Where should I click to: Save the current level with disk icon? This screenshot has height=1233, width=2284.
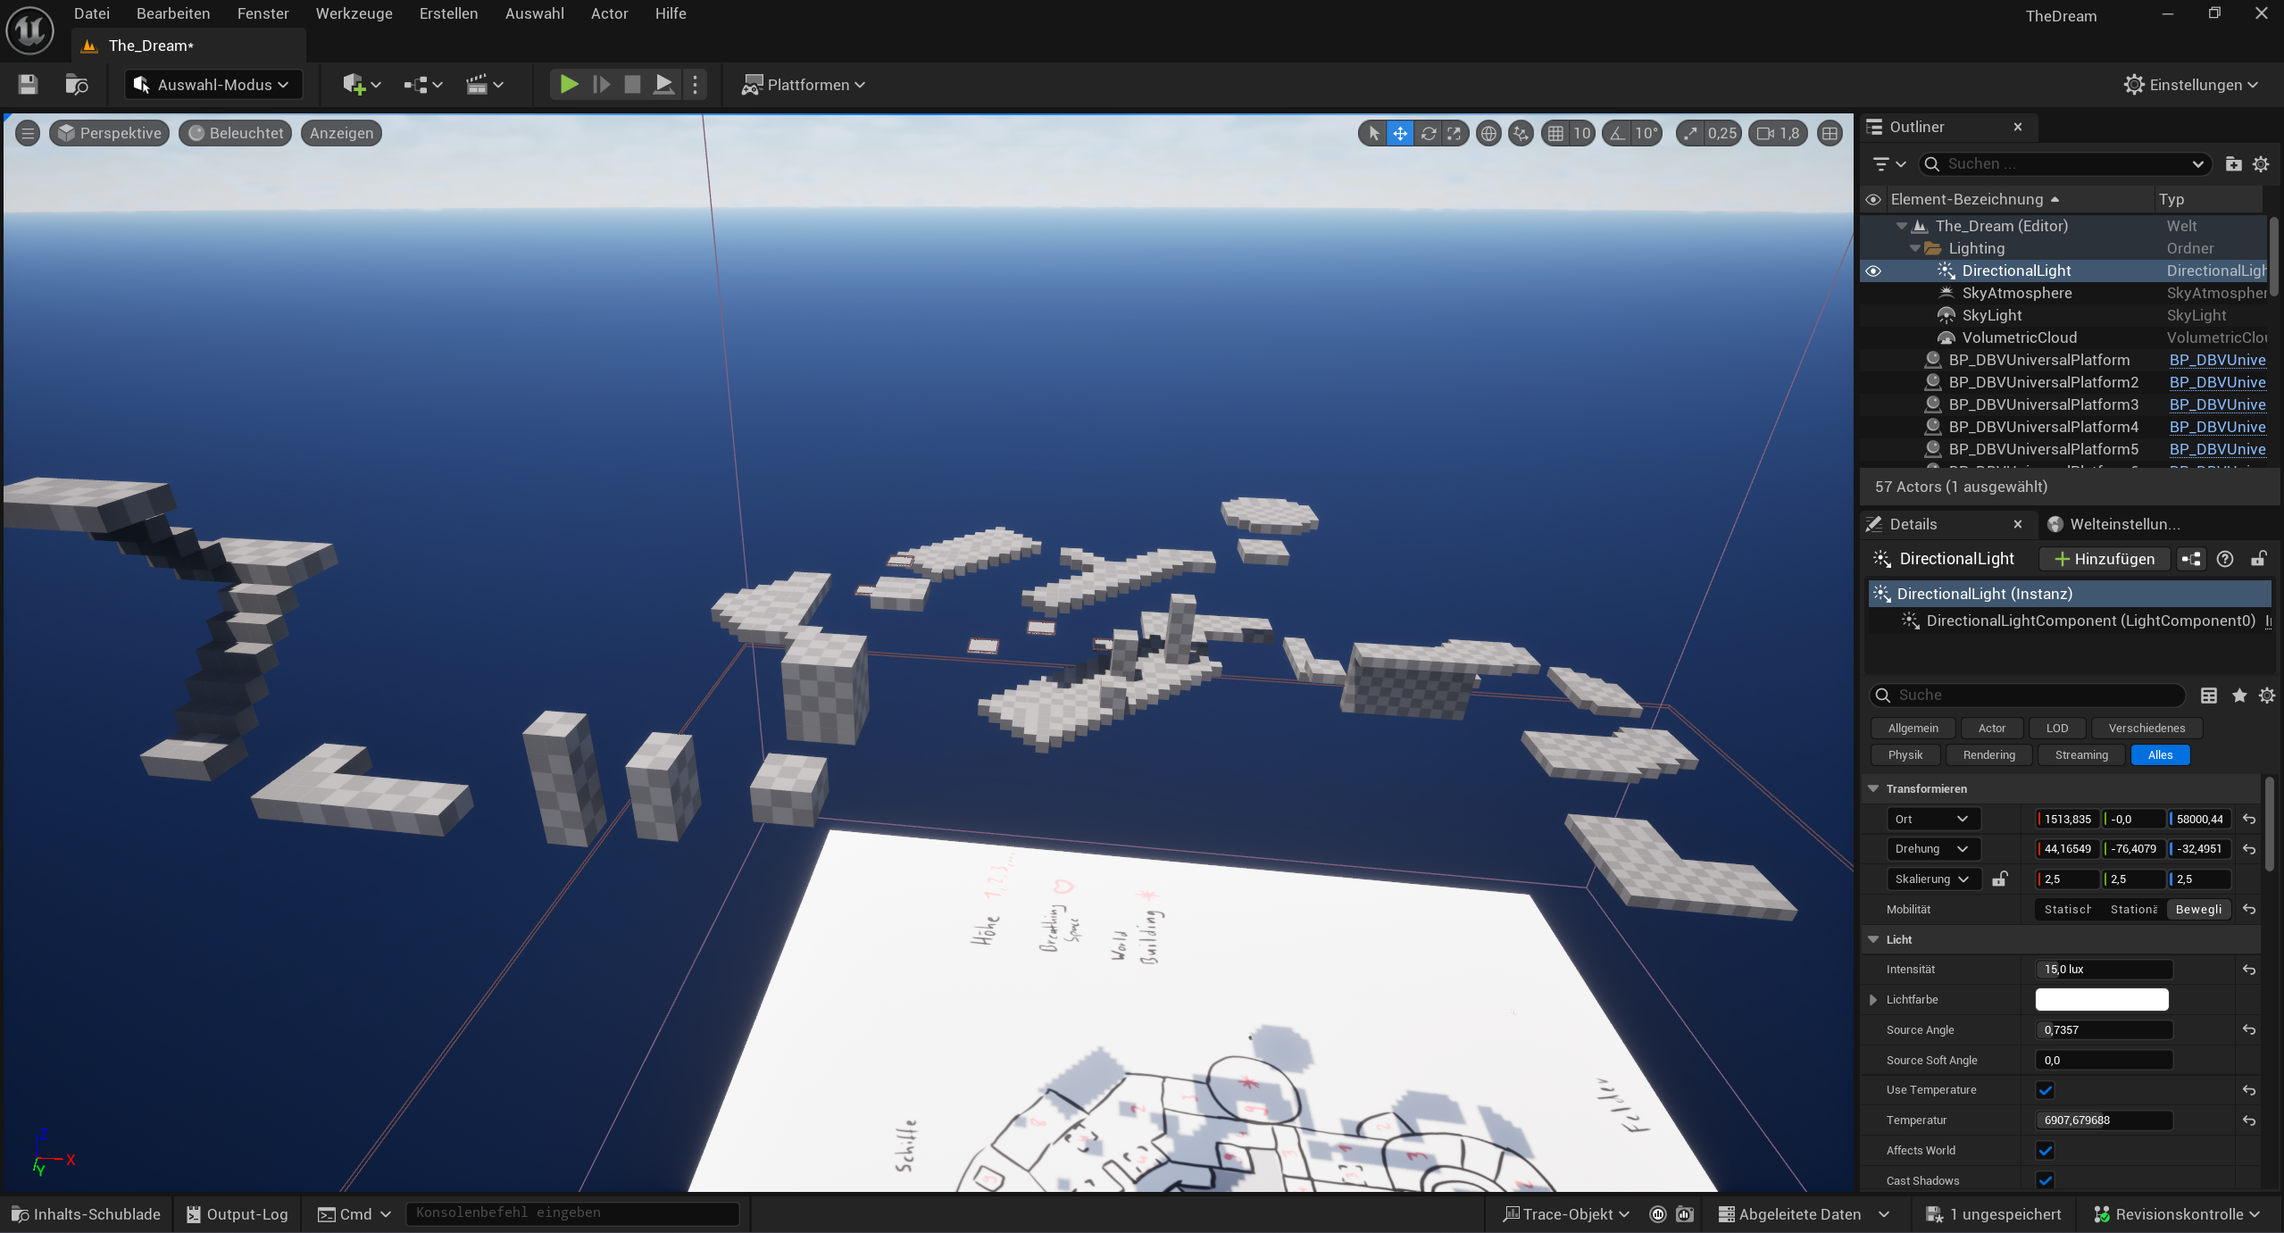pos(28,85)
